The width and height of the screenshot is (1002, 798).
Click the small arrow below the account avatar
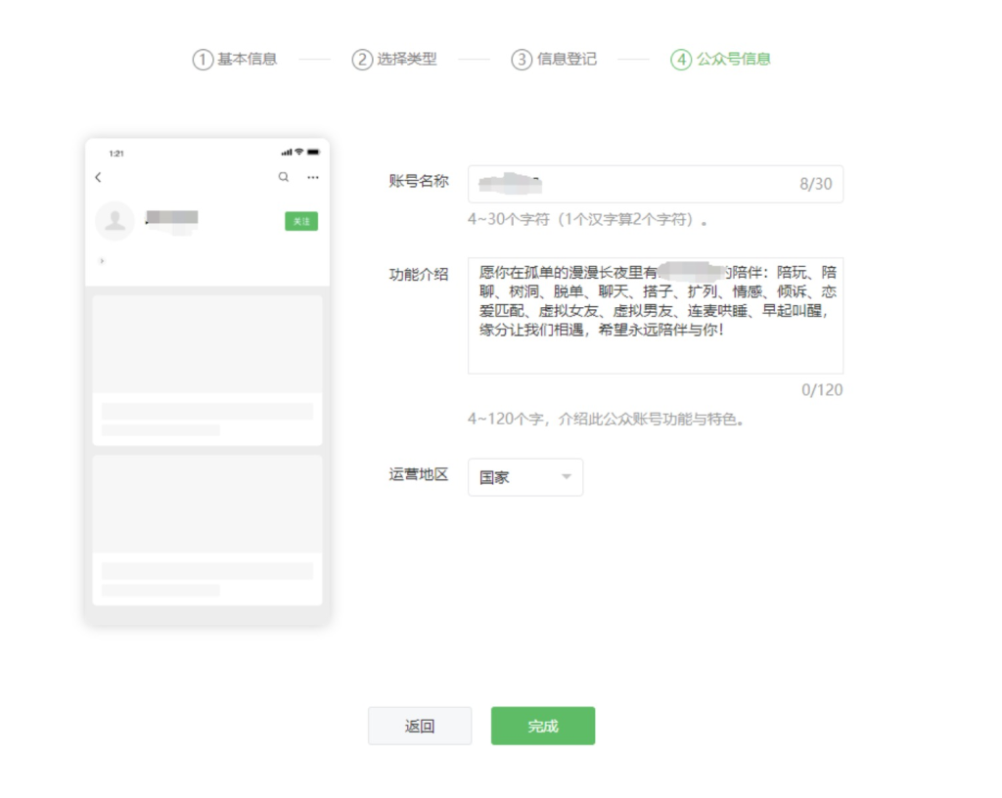[x=100, y=261]
